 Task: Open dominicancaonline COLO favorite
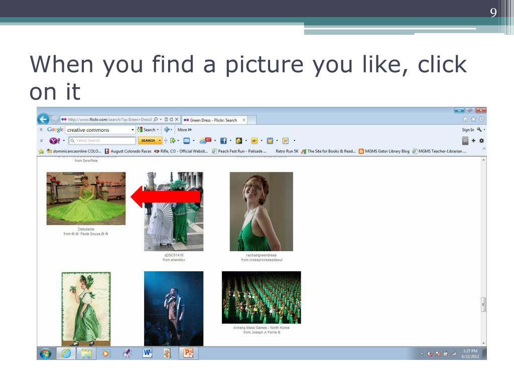tap(74, 151)
